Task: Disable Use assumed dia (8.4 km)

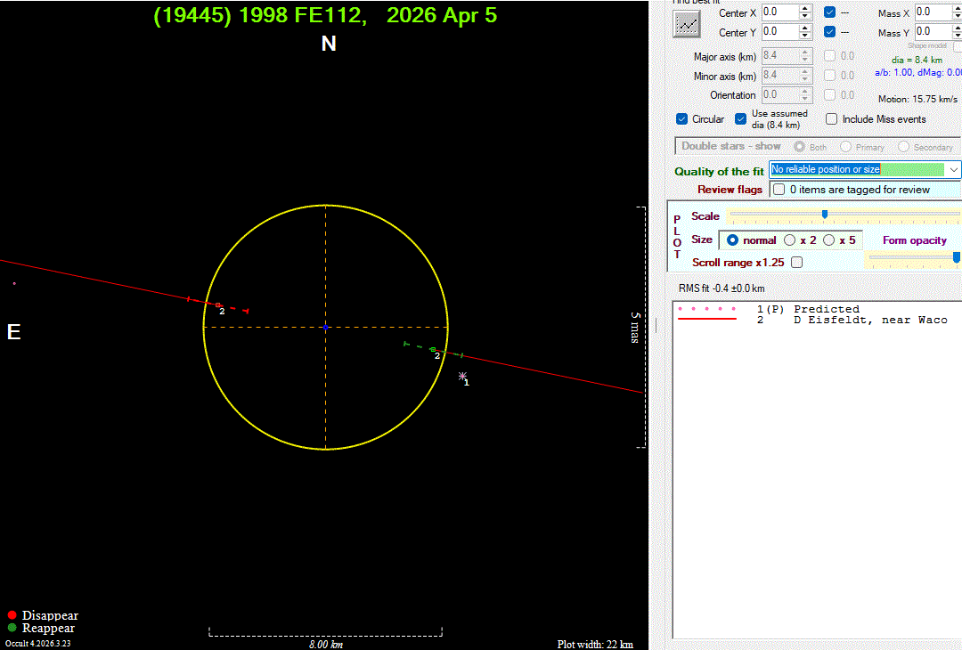Action: click(741, 119)
